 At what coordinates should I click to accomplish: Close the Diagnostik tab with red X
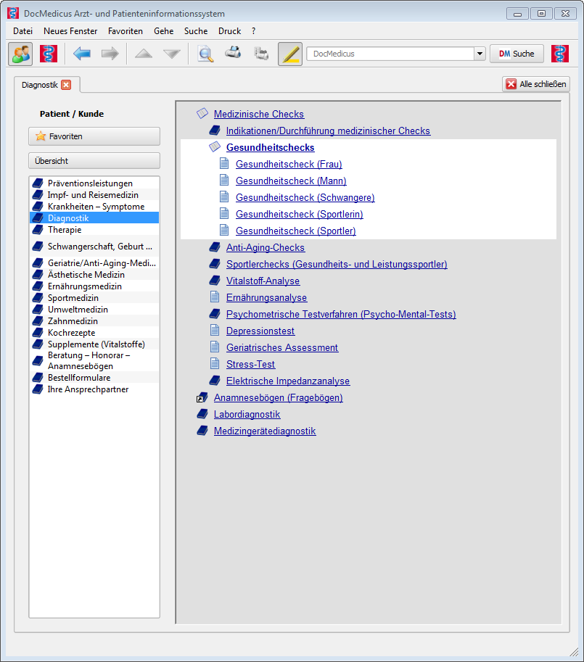(66, 85)
